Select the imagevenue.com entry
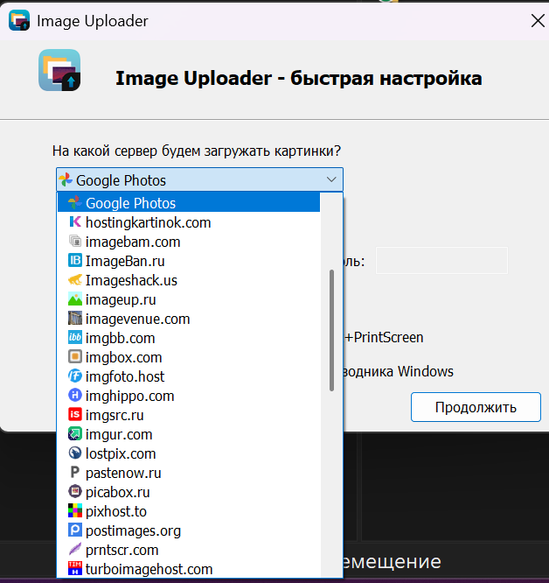Viewport: 549px width, 583px height. pyautogui.click(x=189, y=319)
